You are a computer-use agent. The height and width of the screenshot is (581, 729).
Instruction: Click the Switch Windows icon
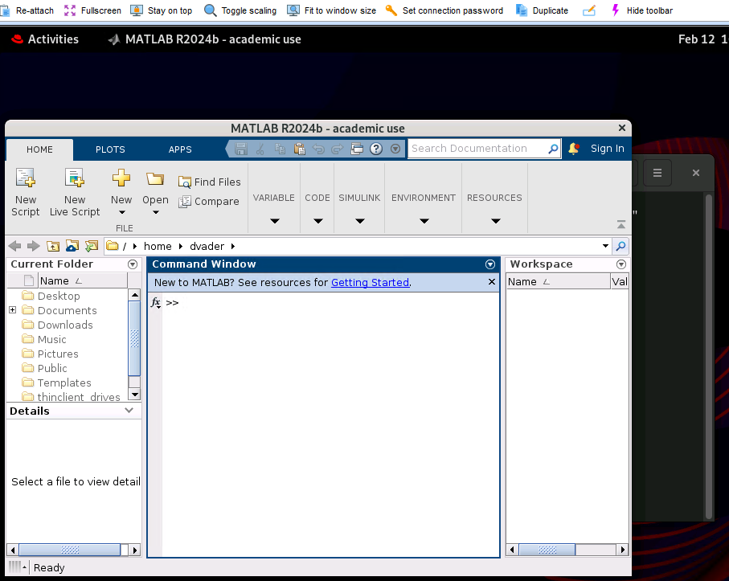357,149
